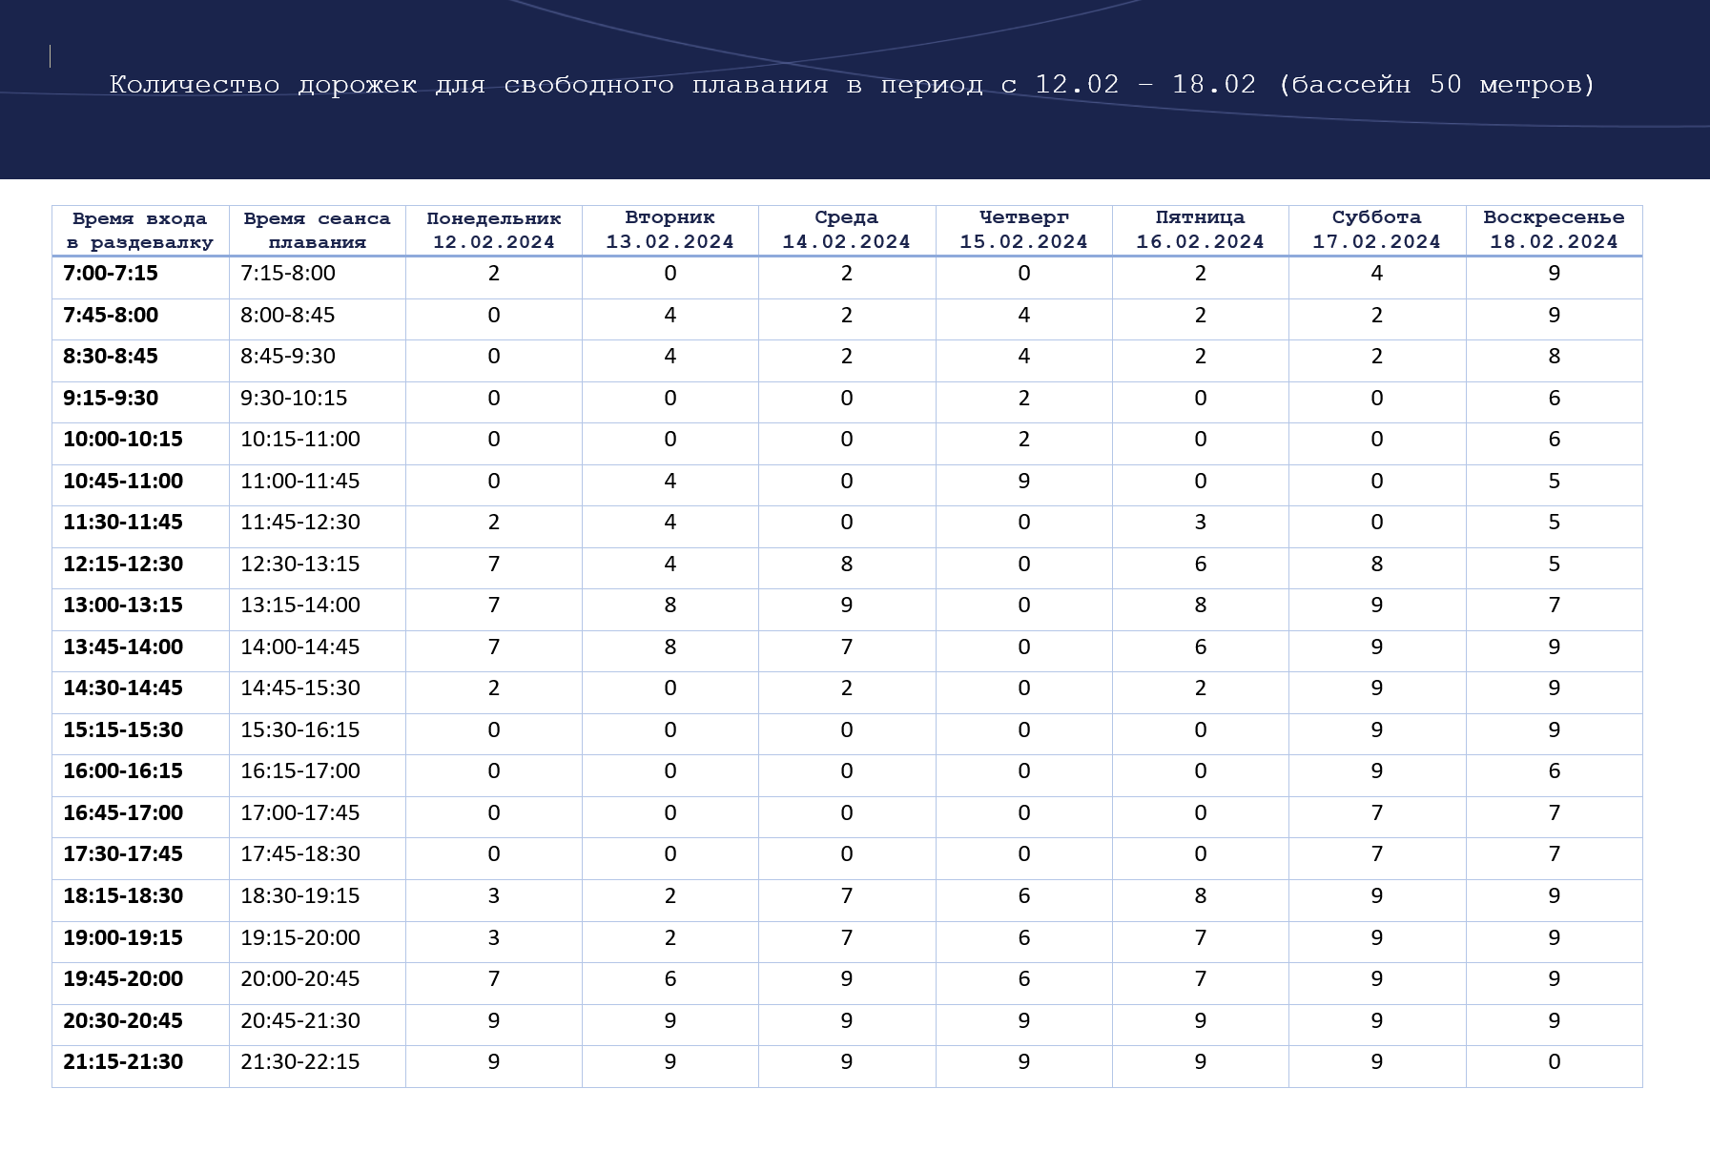The image size is (1710, 1171).
Task: Select entry time '12:15-12:30'
Action: (x=123, y=565)
